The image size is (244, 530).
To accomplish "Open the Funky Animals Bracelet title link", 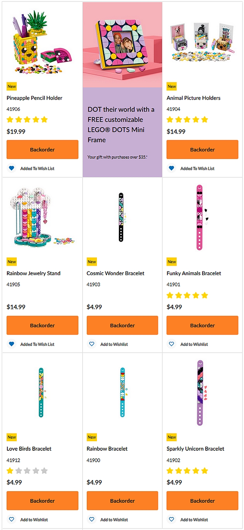I will click(x=194, y=273).
